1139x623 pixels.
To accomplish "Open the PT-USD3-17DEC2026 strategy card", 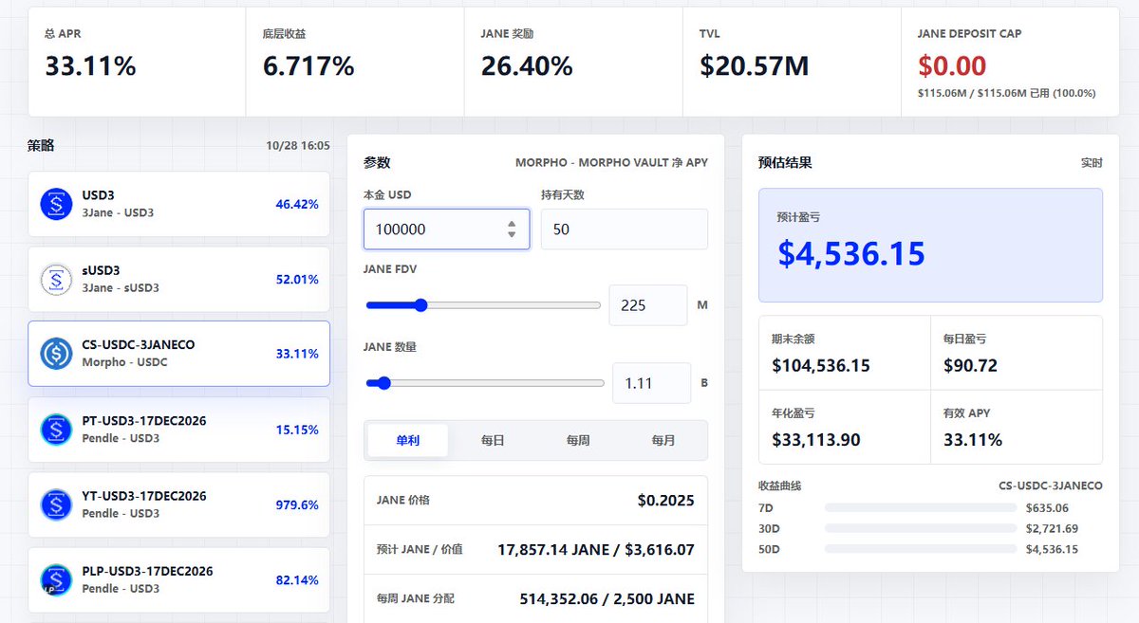I will (x=179, y=430).
